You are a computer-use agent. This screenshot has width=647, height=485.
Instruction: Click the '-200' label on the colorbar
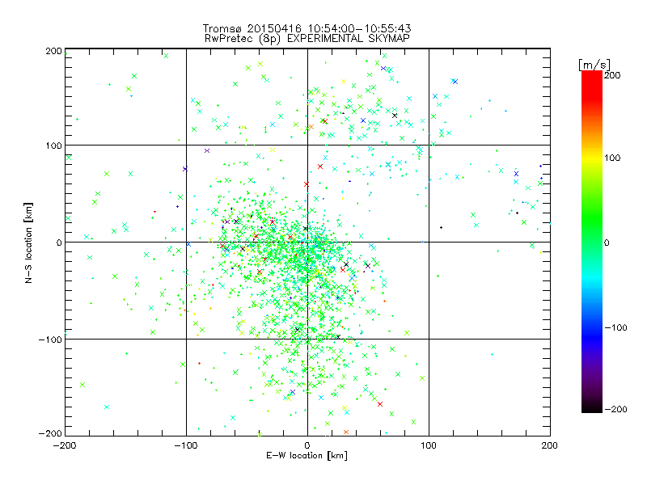tap(615, 409)
